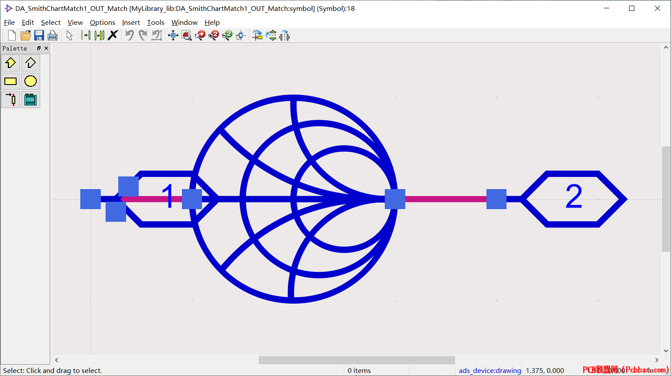671x376 pixels.
Task: Click the View All toolbar icon
Action: [x=173, y=35]
